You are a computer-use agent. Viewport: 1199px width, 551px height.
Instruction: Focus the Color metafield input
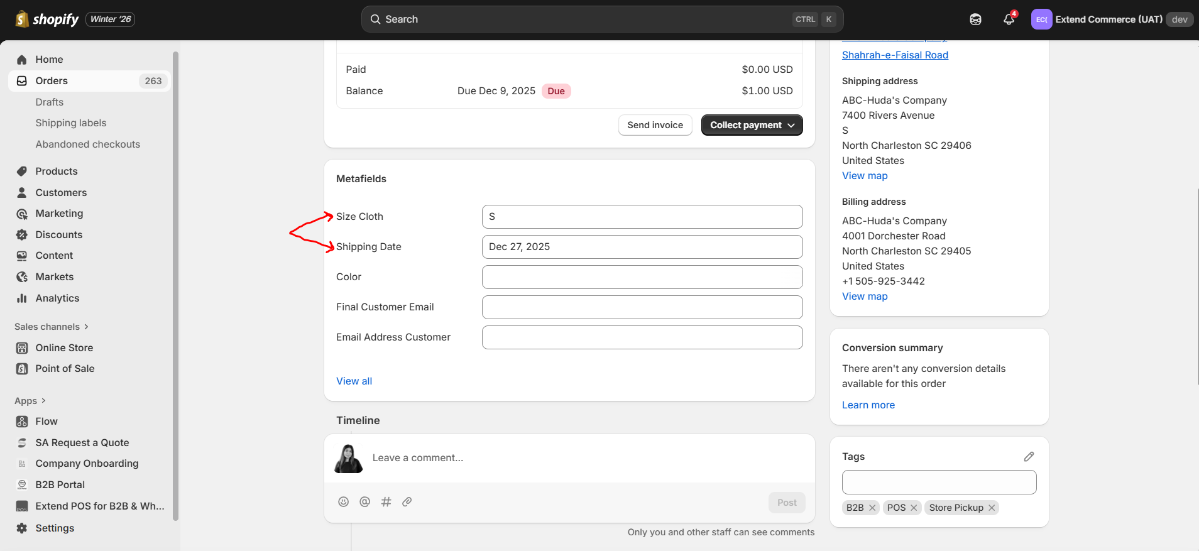click(642, 277)
